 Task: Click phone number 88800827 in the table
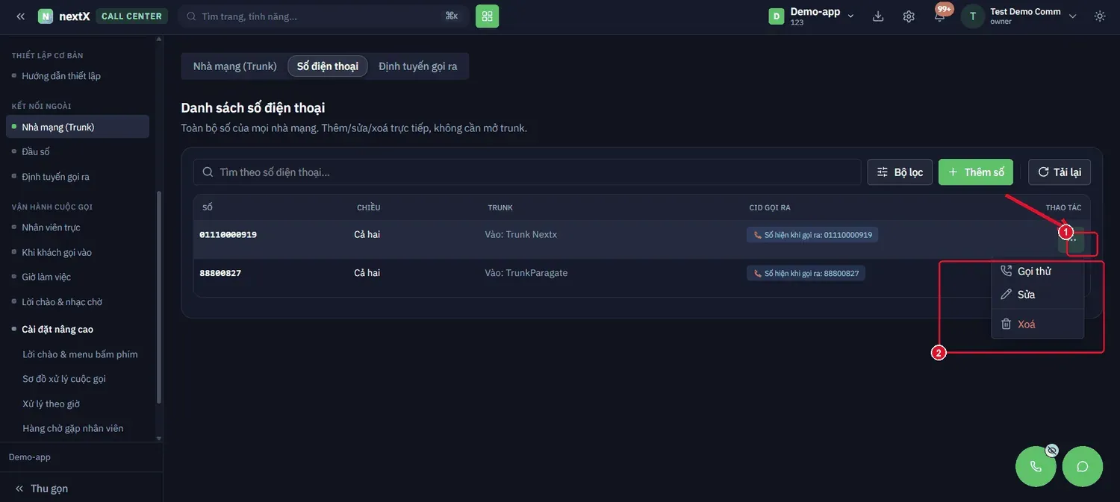coord(220,273)
